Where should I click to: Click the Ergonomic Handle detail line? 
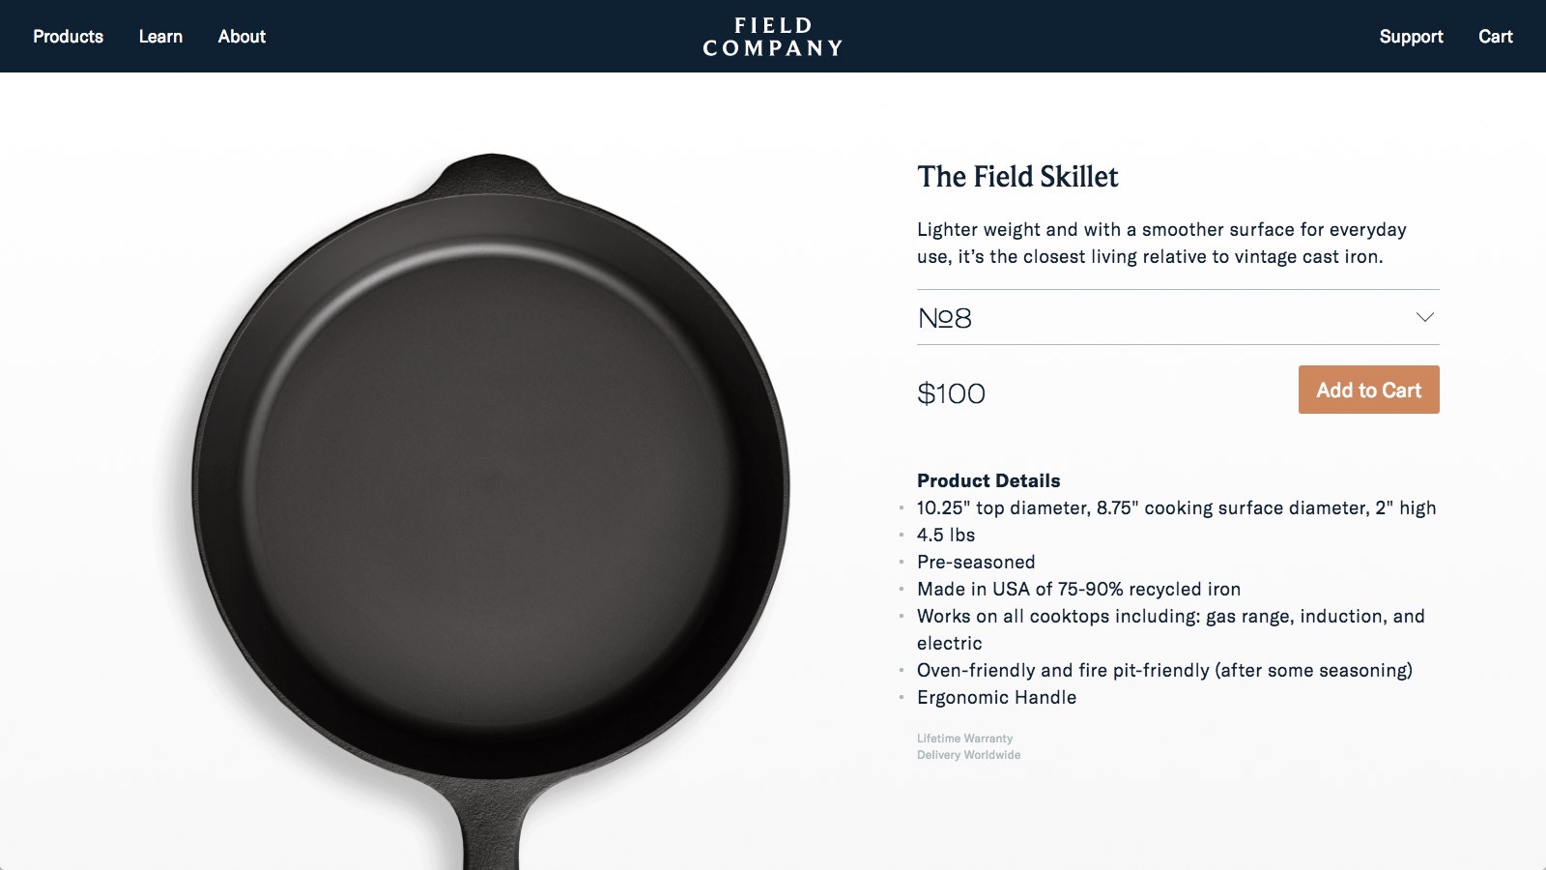[x=996, y=697]
